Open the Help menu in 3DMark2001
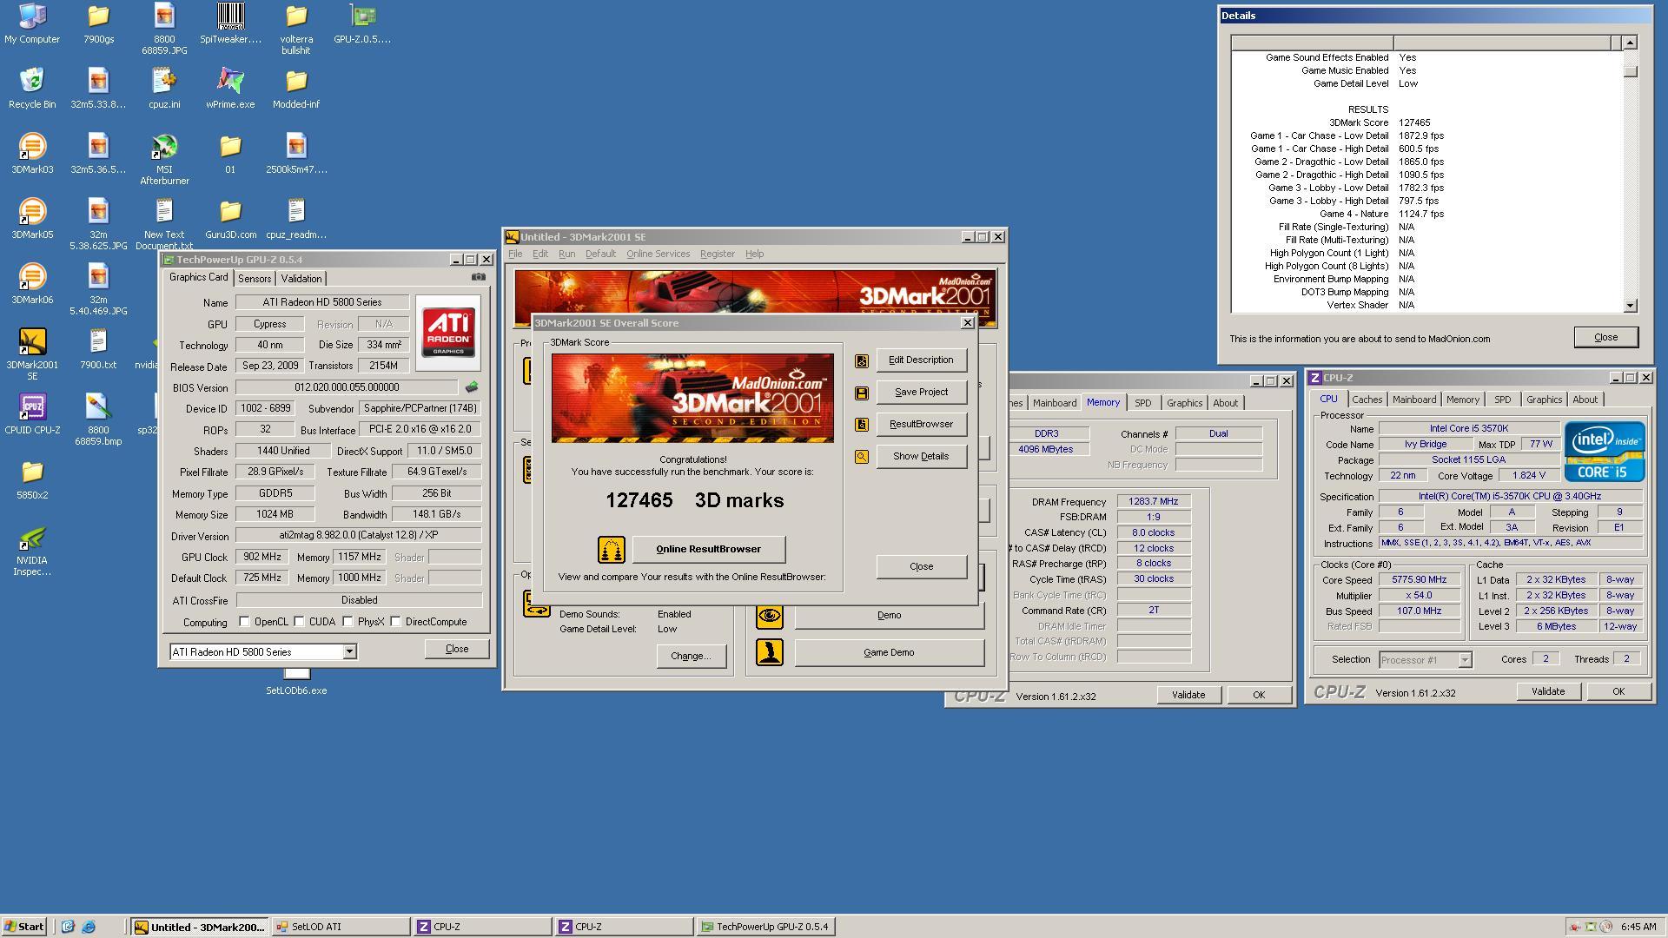 [754, 254]
